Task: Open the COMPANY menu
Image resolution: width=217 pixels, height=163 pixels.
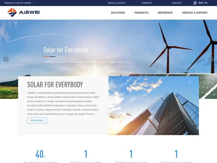Action: (146, 3)
